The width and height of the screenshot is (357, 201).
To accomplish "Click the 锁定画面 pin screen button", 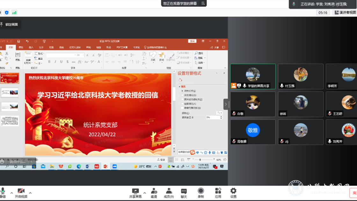I will click(10, 25).
